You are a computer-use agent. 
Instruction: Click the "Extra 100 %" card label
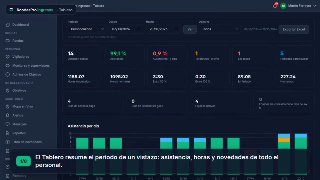tap(203, 81)
